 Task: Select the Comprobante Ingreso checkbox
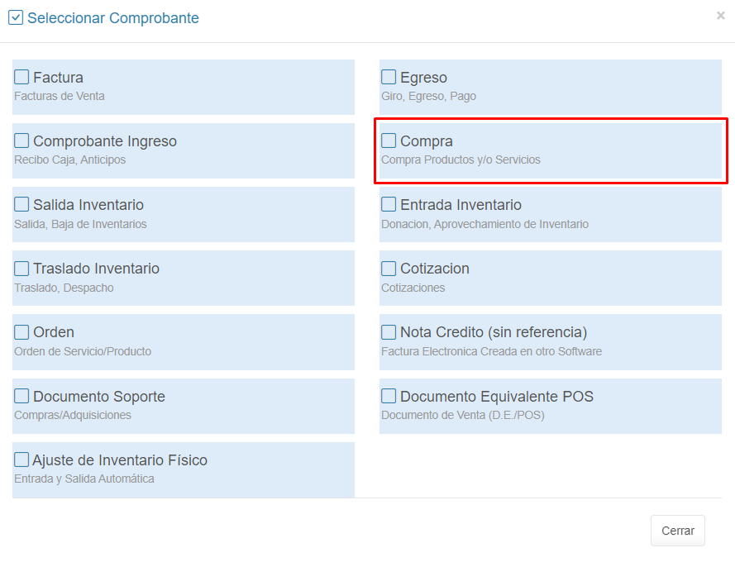(21, 141)
